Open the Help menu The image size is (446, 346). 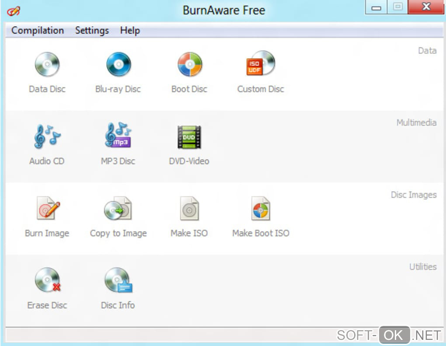click(130, 31)
